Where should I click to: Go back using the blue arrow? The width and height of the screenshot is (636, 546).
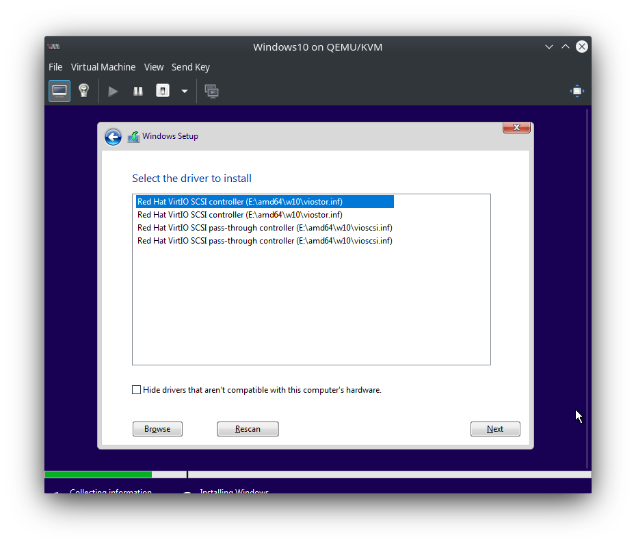(113, 137)
